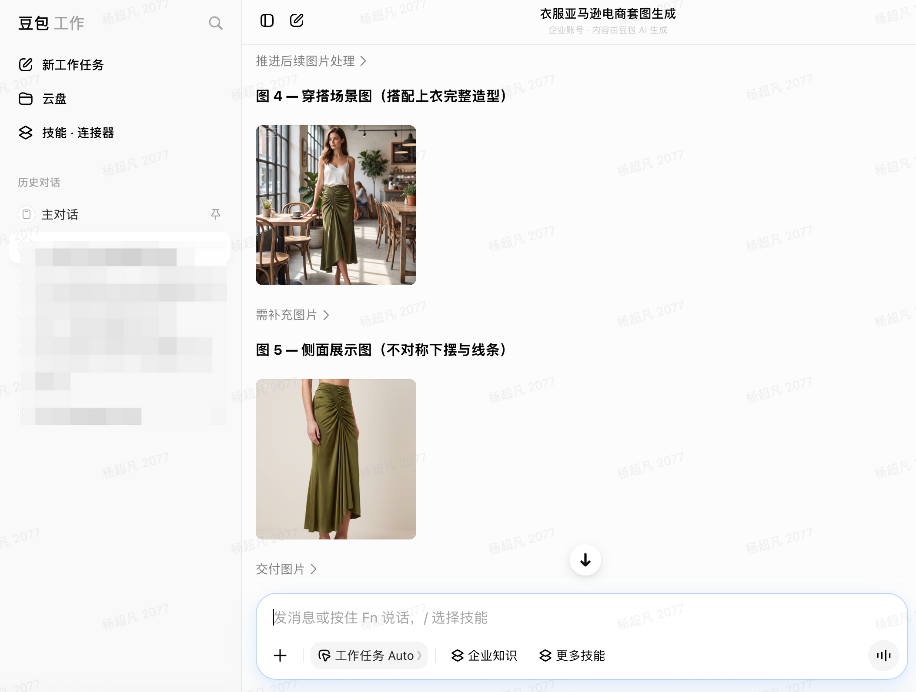Click the 更多技能 layers icon

[x=545, y=655]
